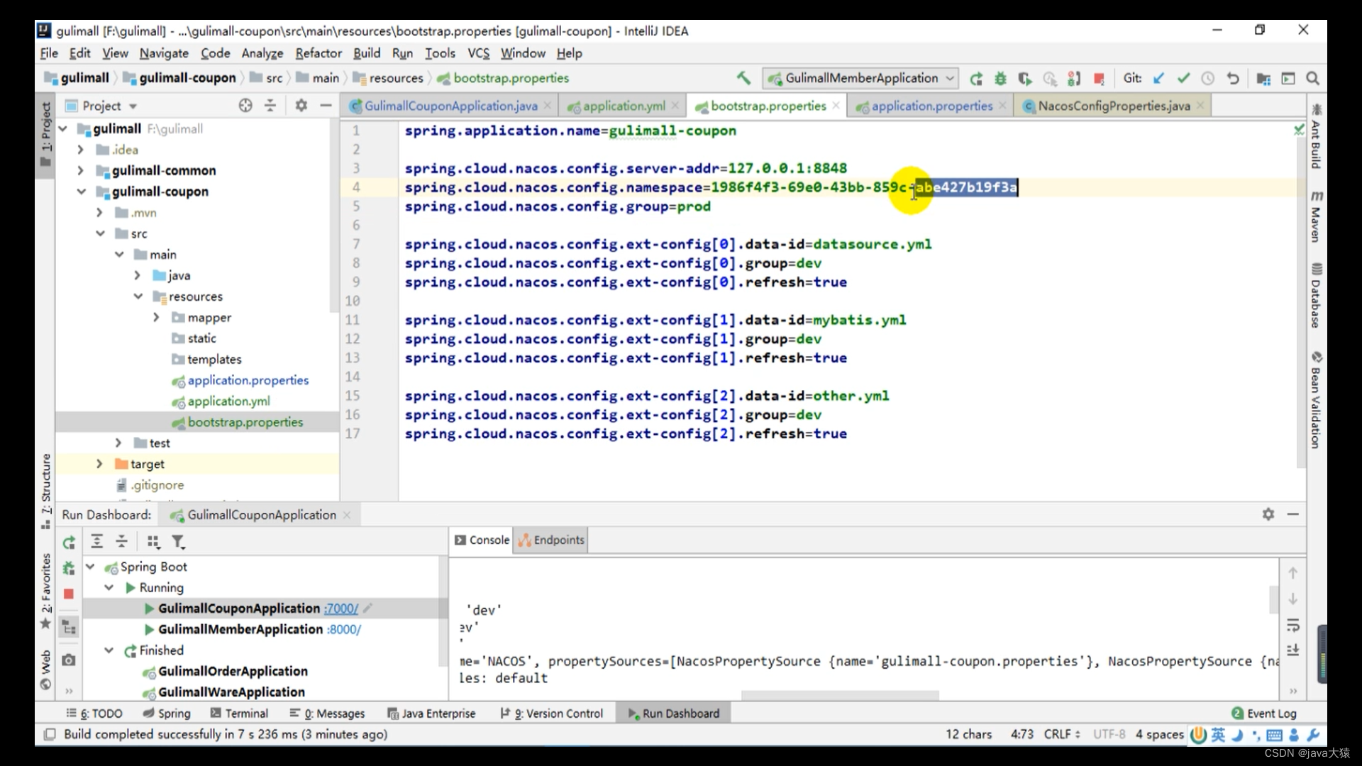Click the Rerun icon in Run Dashboard
This screenshot has height=766, width=1362.
point(69,543)
